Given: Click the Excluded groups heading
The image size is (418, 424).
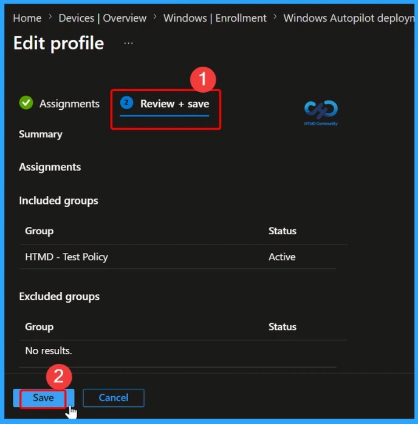Looking at the screenshot, I should pos(60,297).
